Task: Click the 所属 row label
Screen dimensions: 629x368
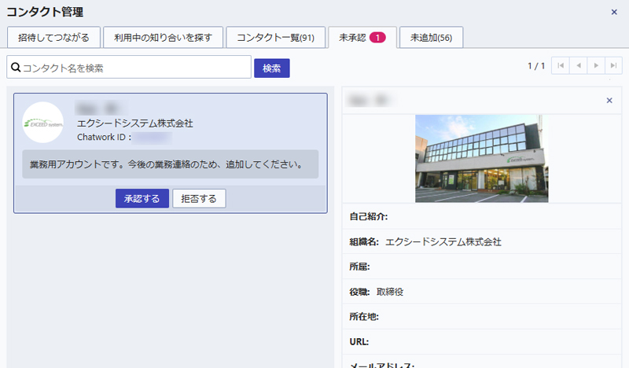Action: (359, 267)
